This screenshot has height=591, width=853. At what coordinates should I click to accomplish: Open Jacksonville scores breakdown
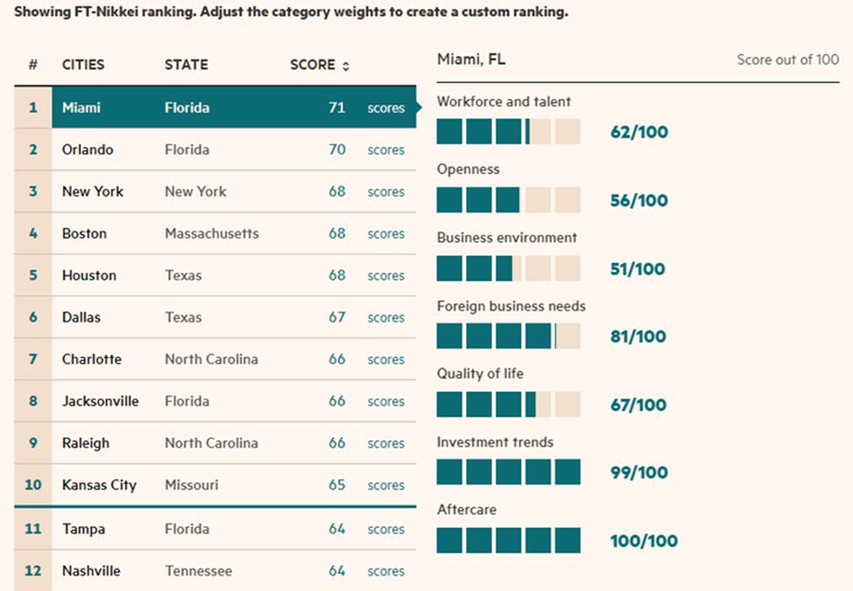(386, 402)
